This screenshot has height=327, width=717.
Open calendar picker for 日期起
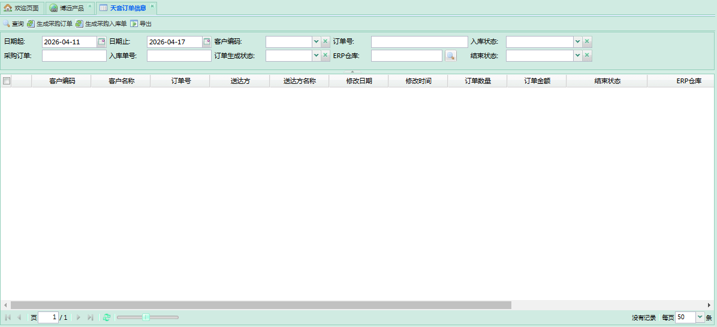(x=102, y=42)
